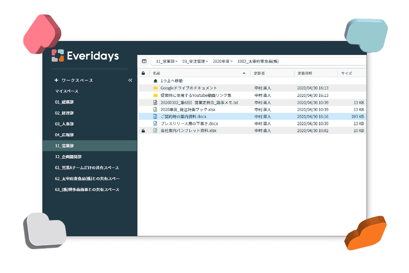Click 283 KB size cell

(358, 116)
